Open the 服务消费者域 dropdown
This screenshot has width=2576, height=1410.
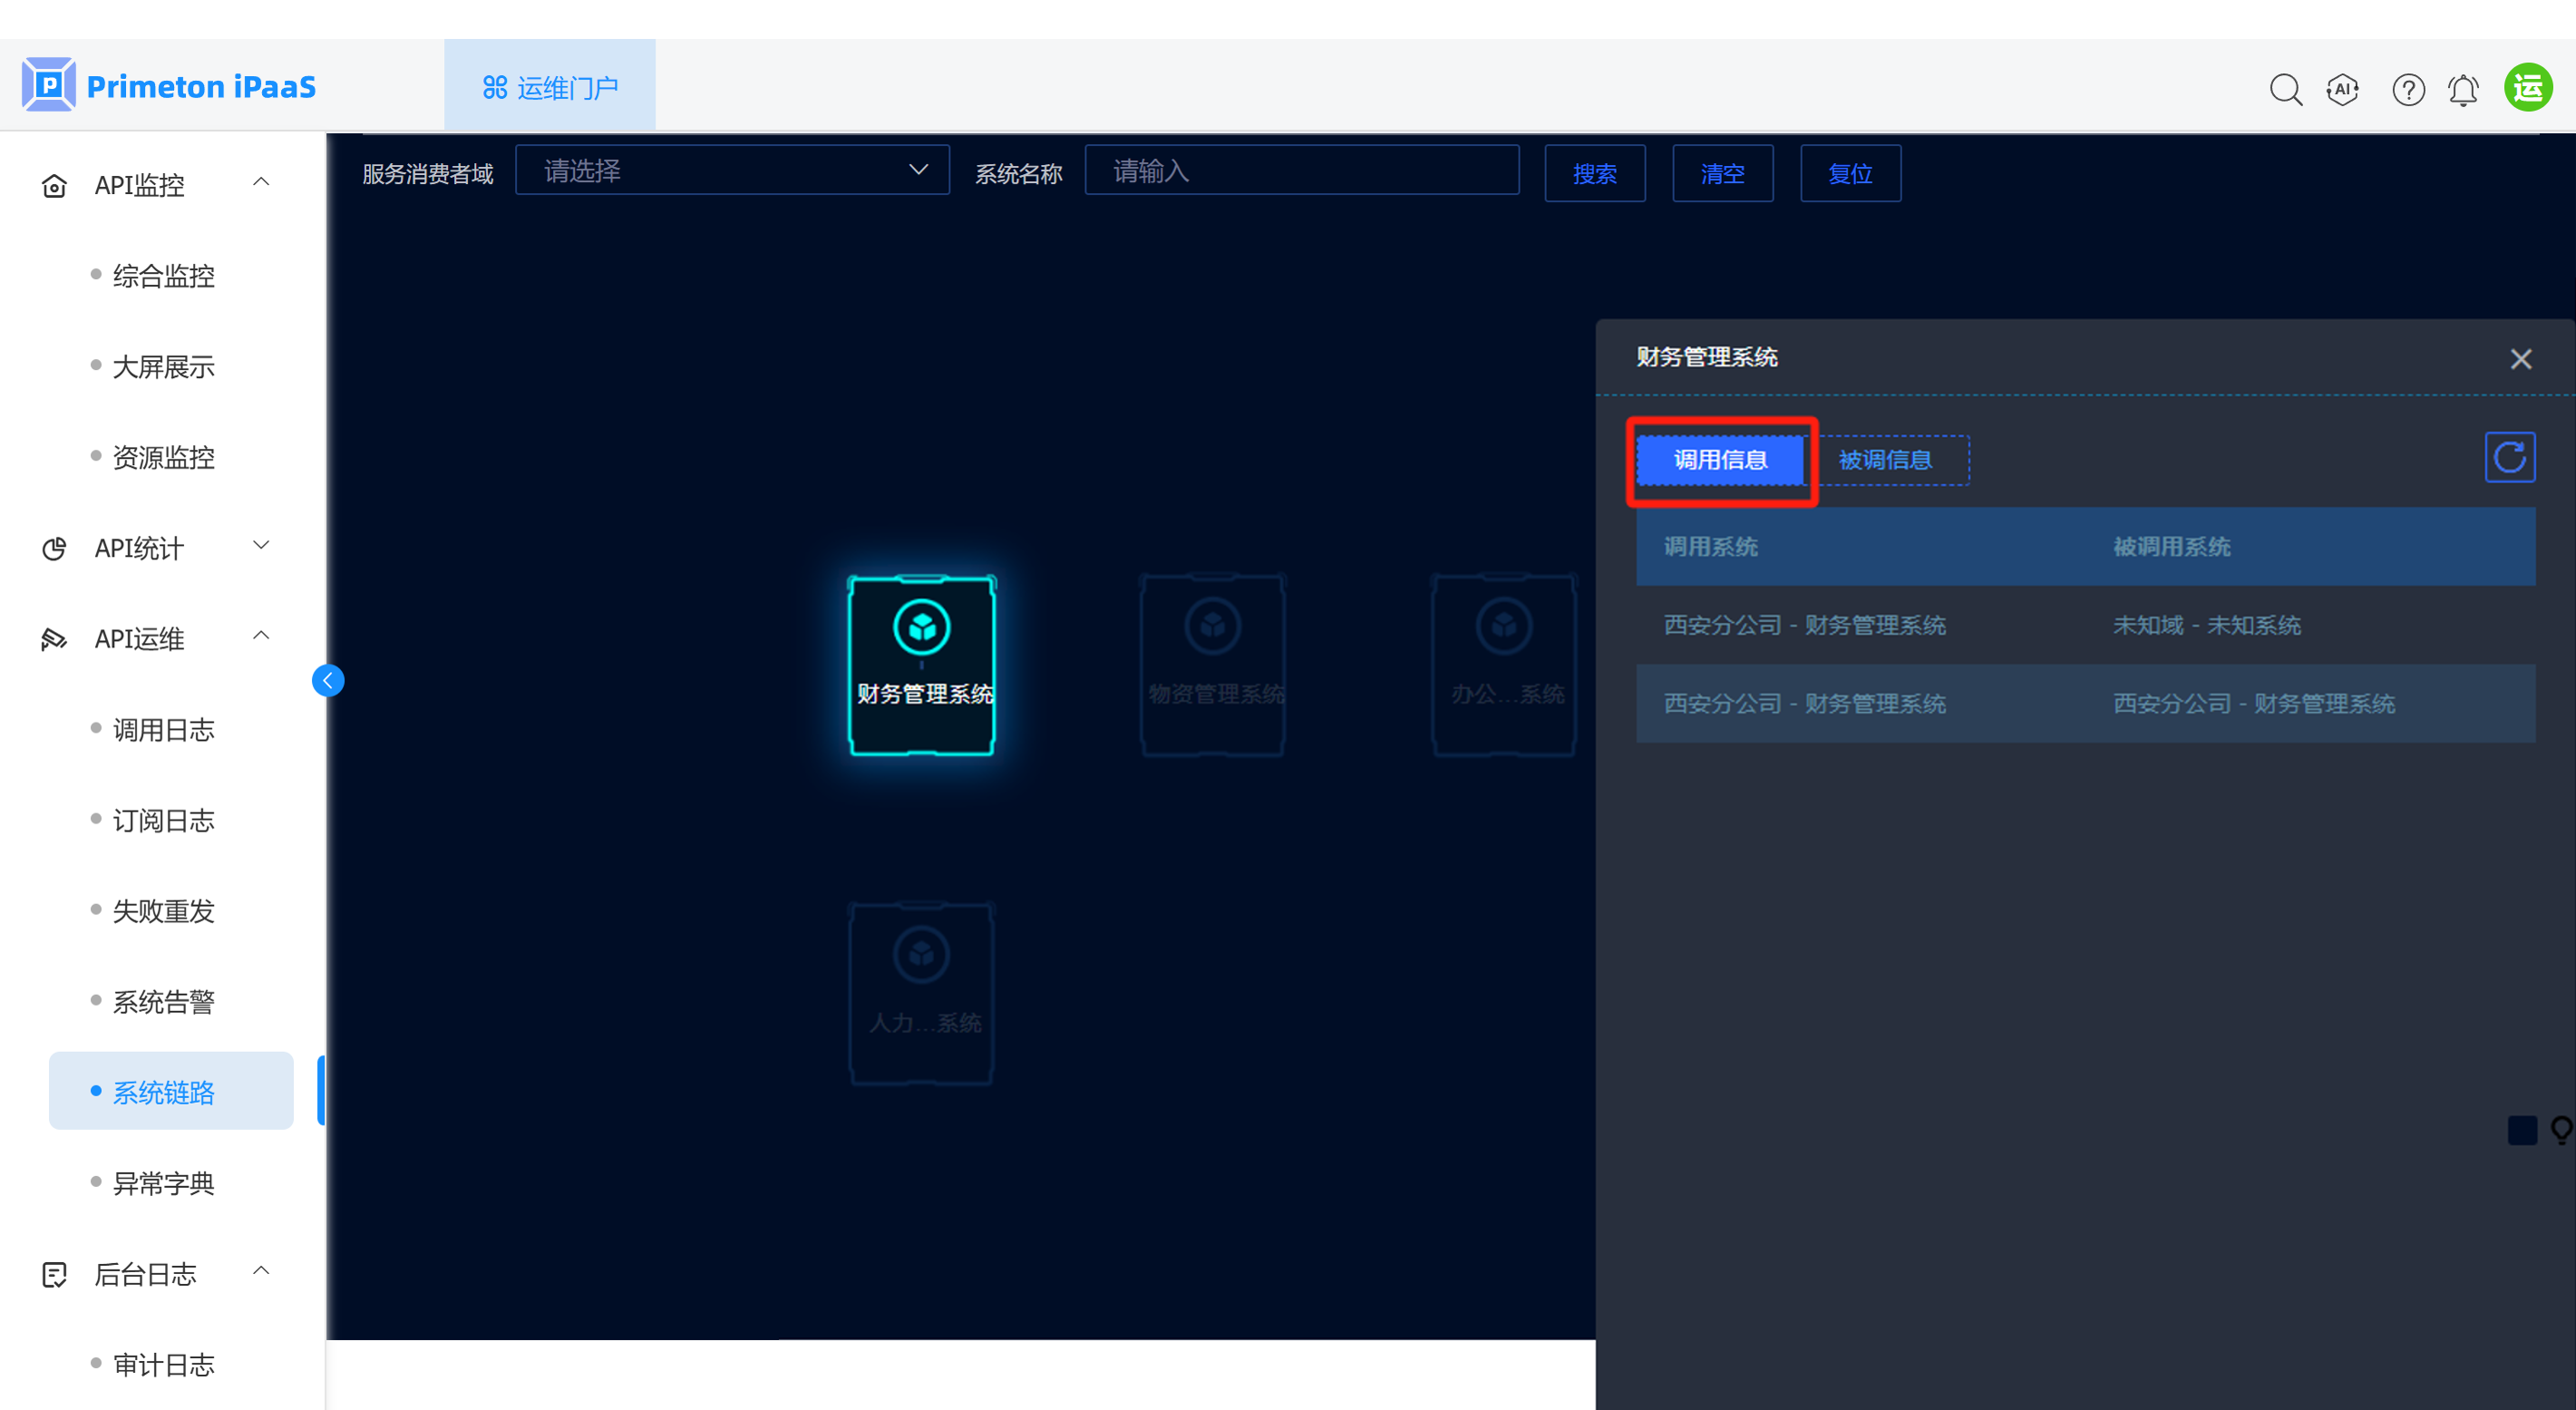732,171
